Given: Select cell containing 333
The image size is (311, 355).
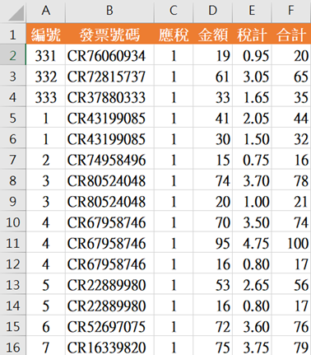Looking at the screenshot, I should click(46, 97).
